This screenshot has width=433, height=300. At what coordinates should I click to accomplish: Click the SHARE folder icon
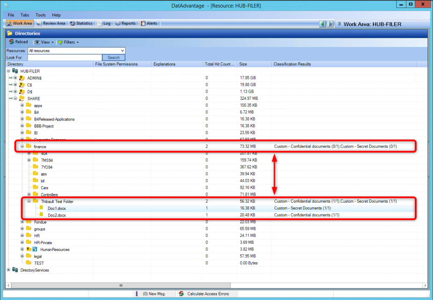click(x=22, y=98)
